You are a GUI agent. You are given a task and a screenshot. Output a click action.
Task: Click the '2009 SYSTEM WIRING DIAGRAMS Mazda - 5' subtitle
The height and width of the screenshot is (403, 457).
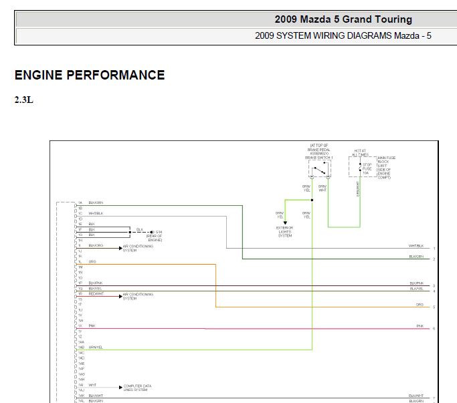click(343, 35)
